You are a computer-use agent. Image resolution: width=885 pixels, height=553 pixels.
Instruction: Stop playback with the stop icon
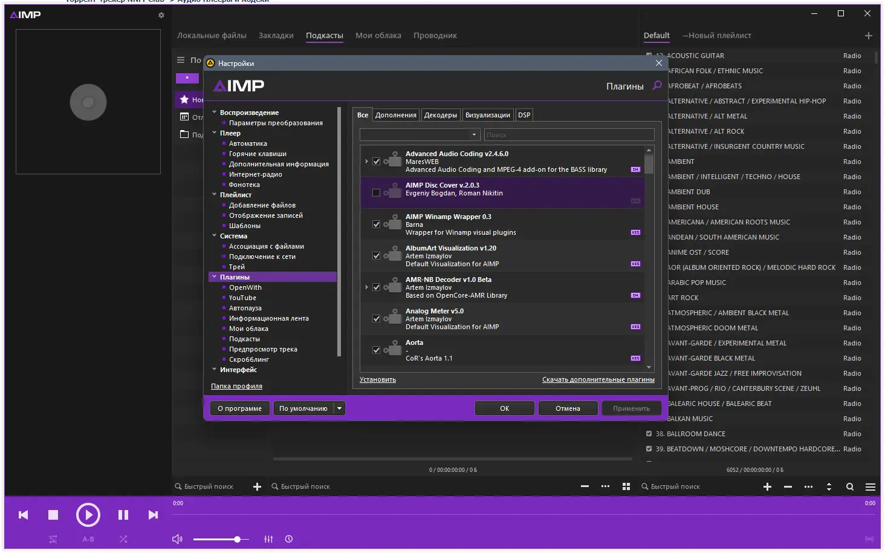[53, 515]
